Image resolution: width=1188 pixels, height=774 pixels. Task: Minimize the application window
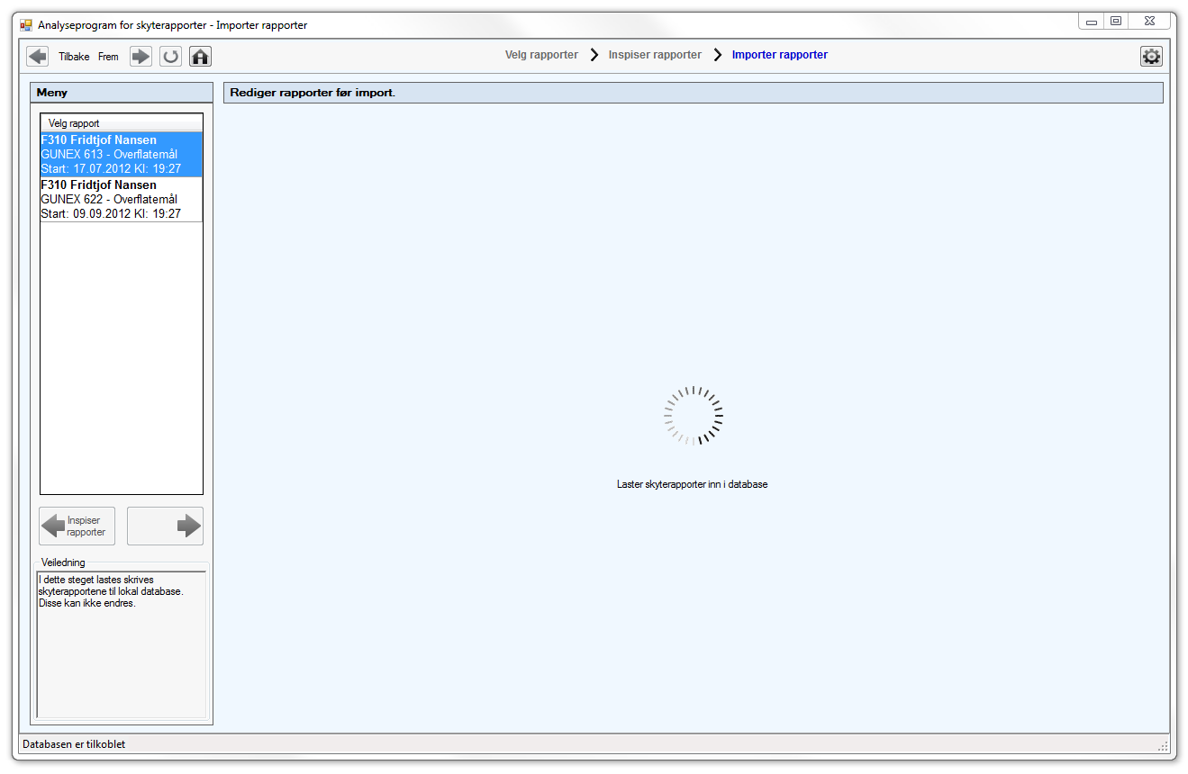[1092, 22]
